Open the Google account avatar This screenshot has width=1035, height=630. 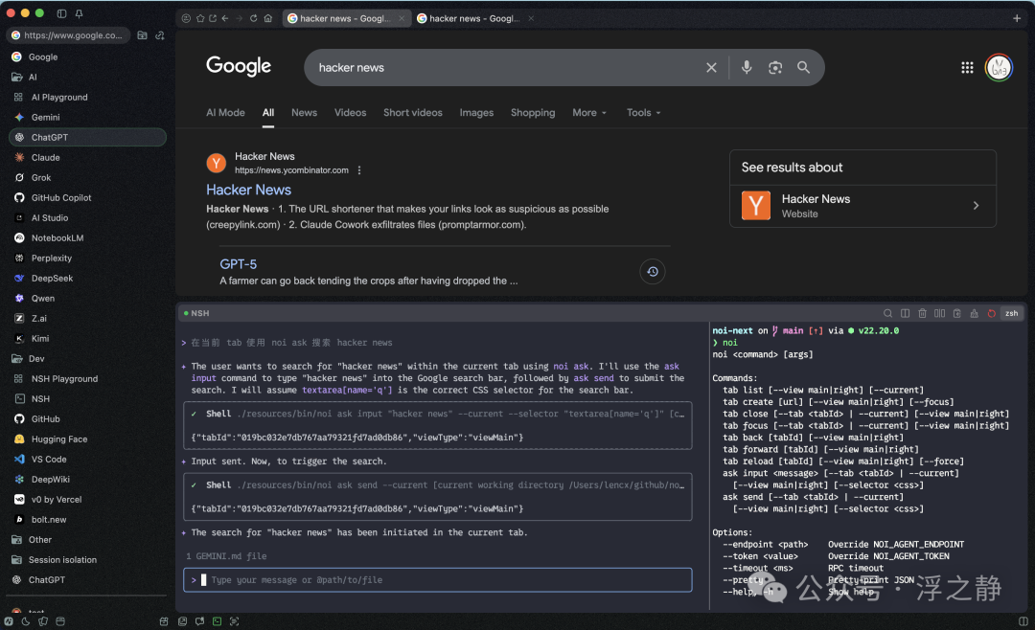pyautogui.click(x=999, y=67)
